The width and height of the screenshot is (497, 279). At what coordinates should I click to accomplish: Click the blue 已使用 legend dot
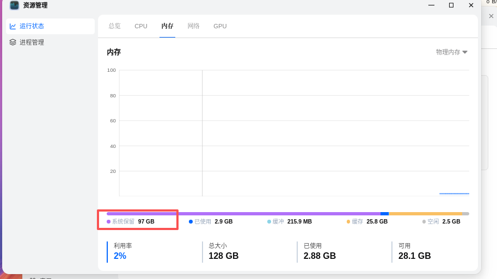[x=191, y=222]
